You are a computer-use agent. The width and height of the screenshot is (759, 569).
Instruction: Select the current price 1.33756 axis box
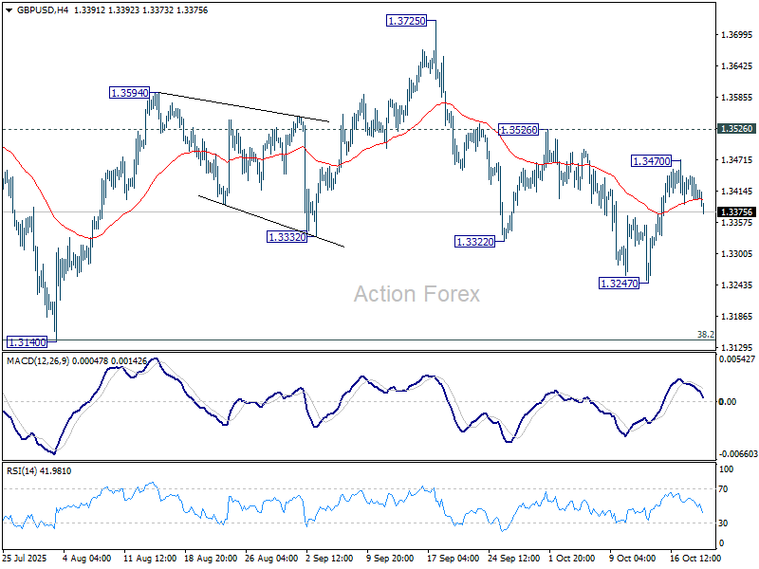[x=736, y=211]
